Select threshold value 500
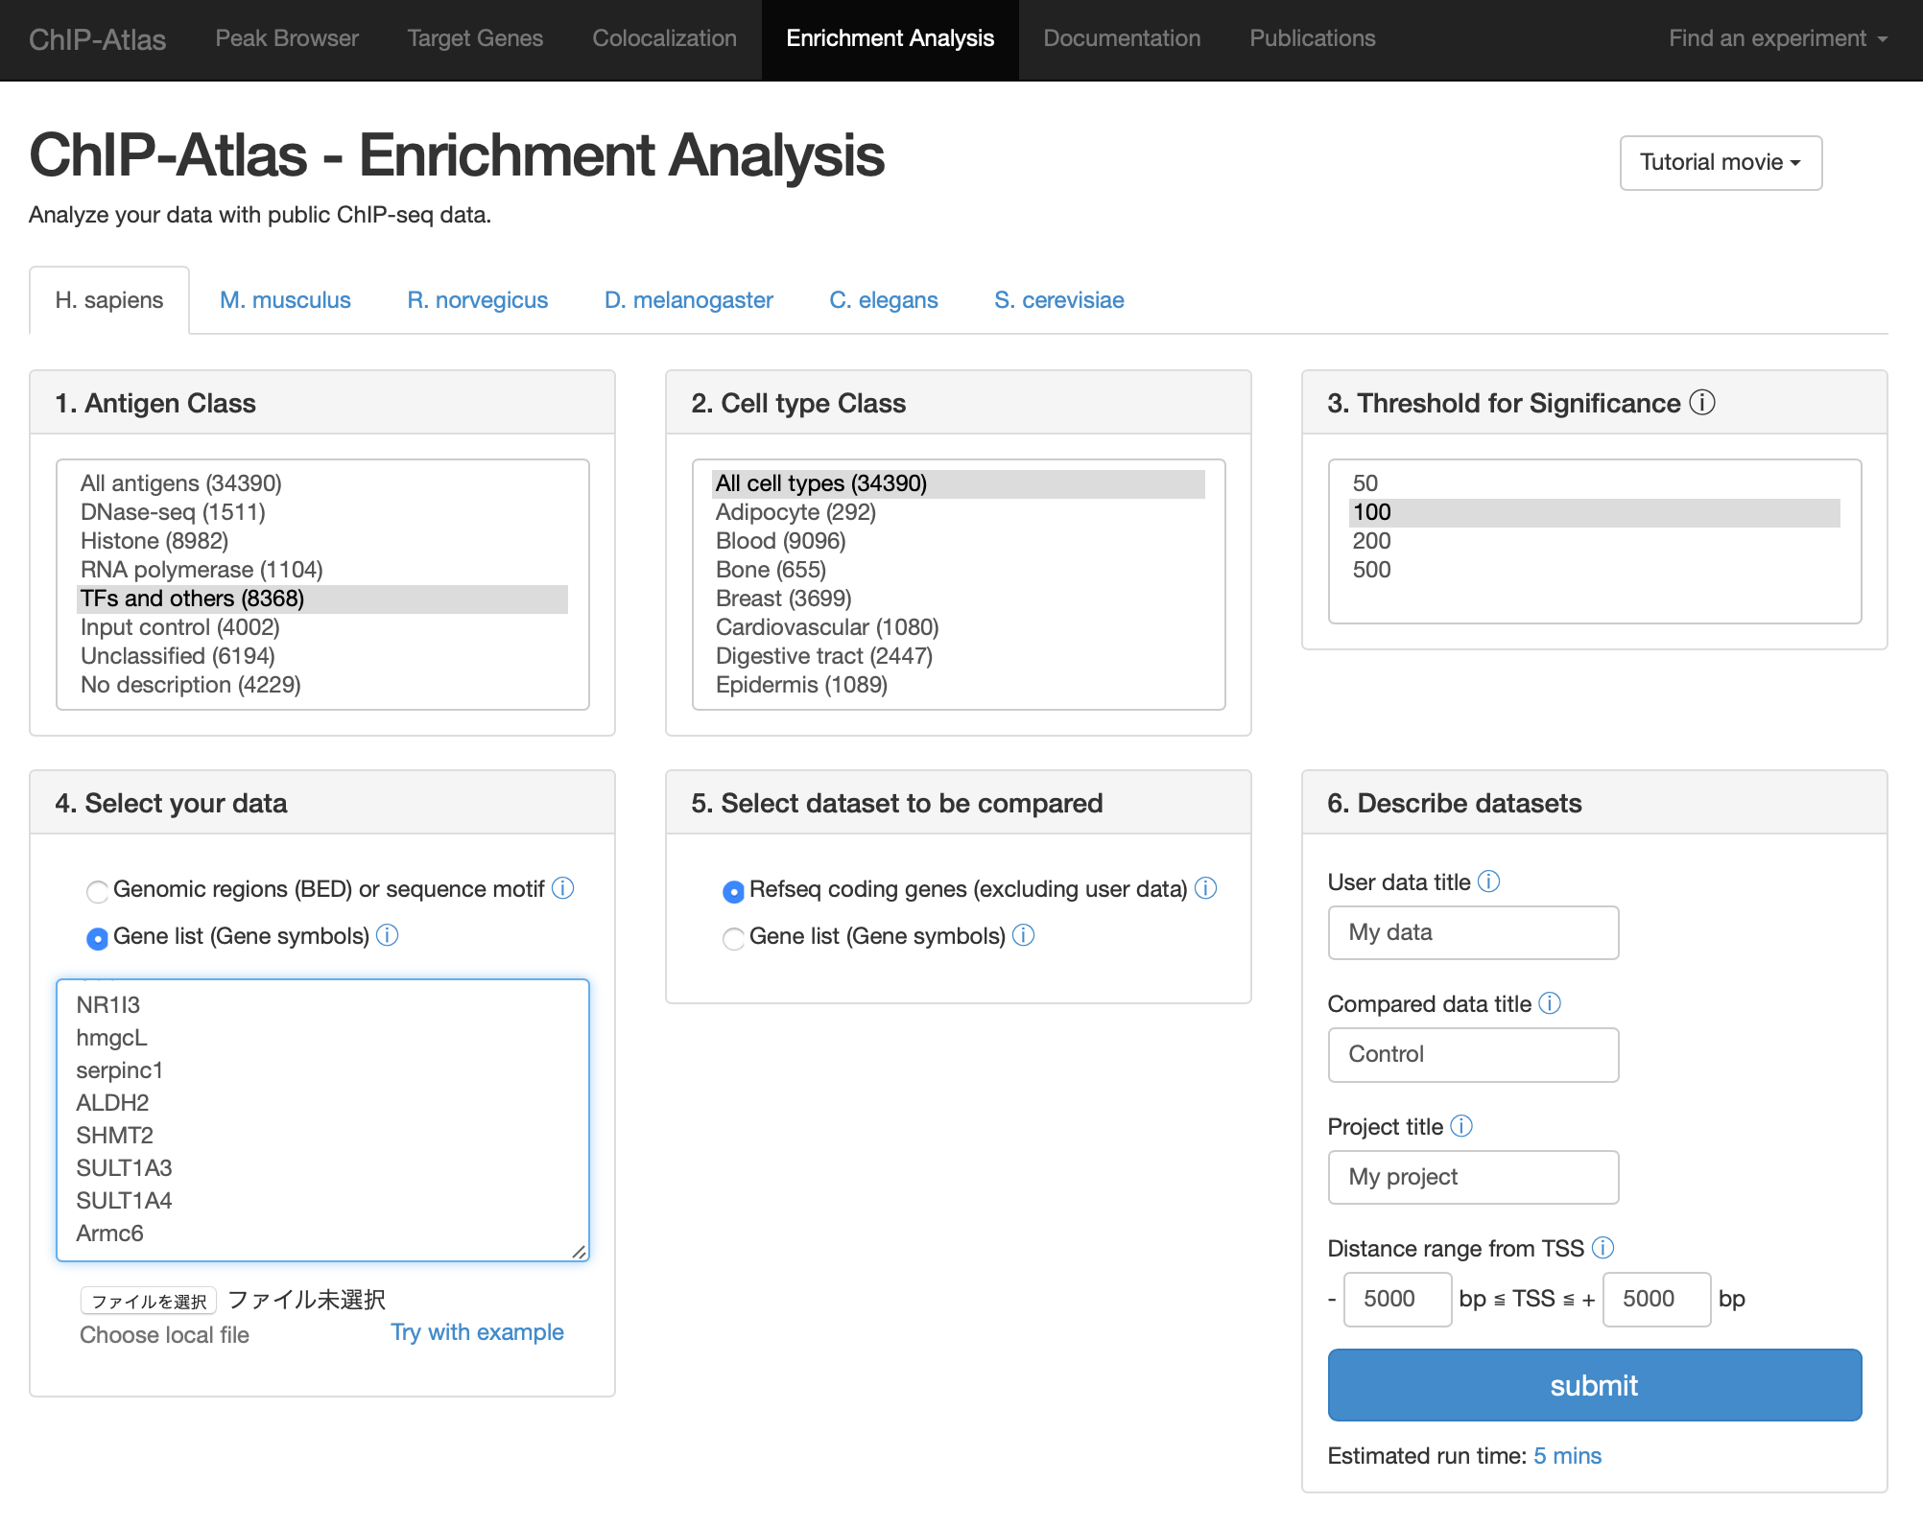 point(1595,570)
